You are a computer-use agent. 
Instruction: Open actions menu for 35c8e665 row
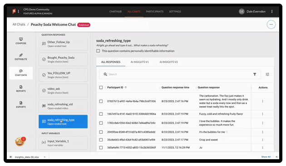pos(262,140)
